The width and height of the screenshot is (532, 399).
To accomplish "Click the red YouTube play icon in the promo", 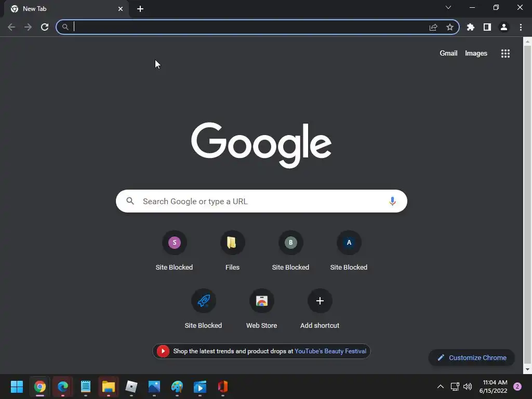I will (163, 351).
